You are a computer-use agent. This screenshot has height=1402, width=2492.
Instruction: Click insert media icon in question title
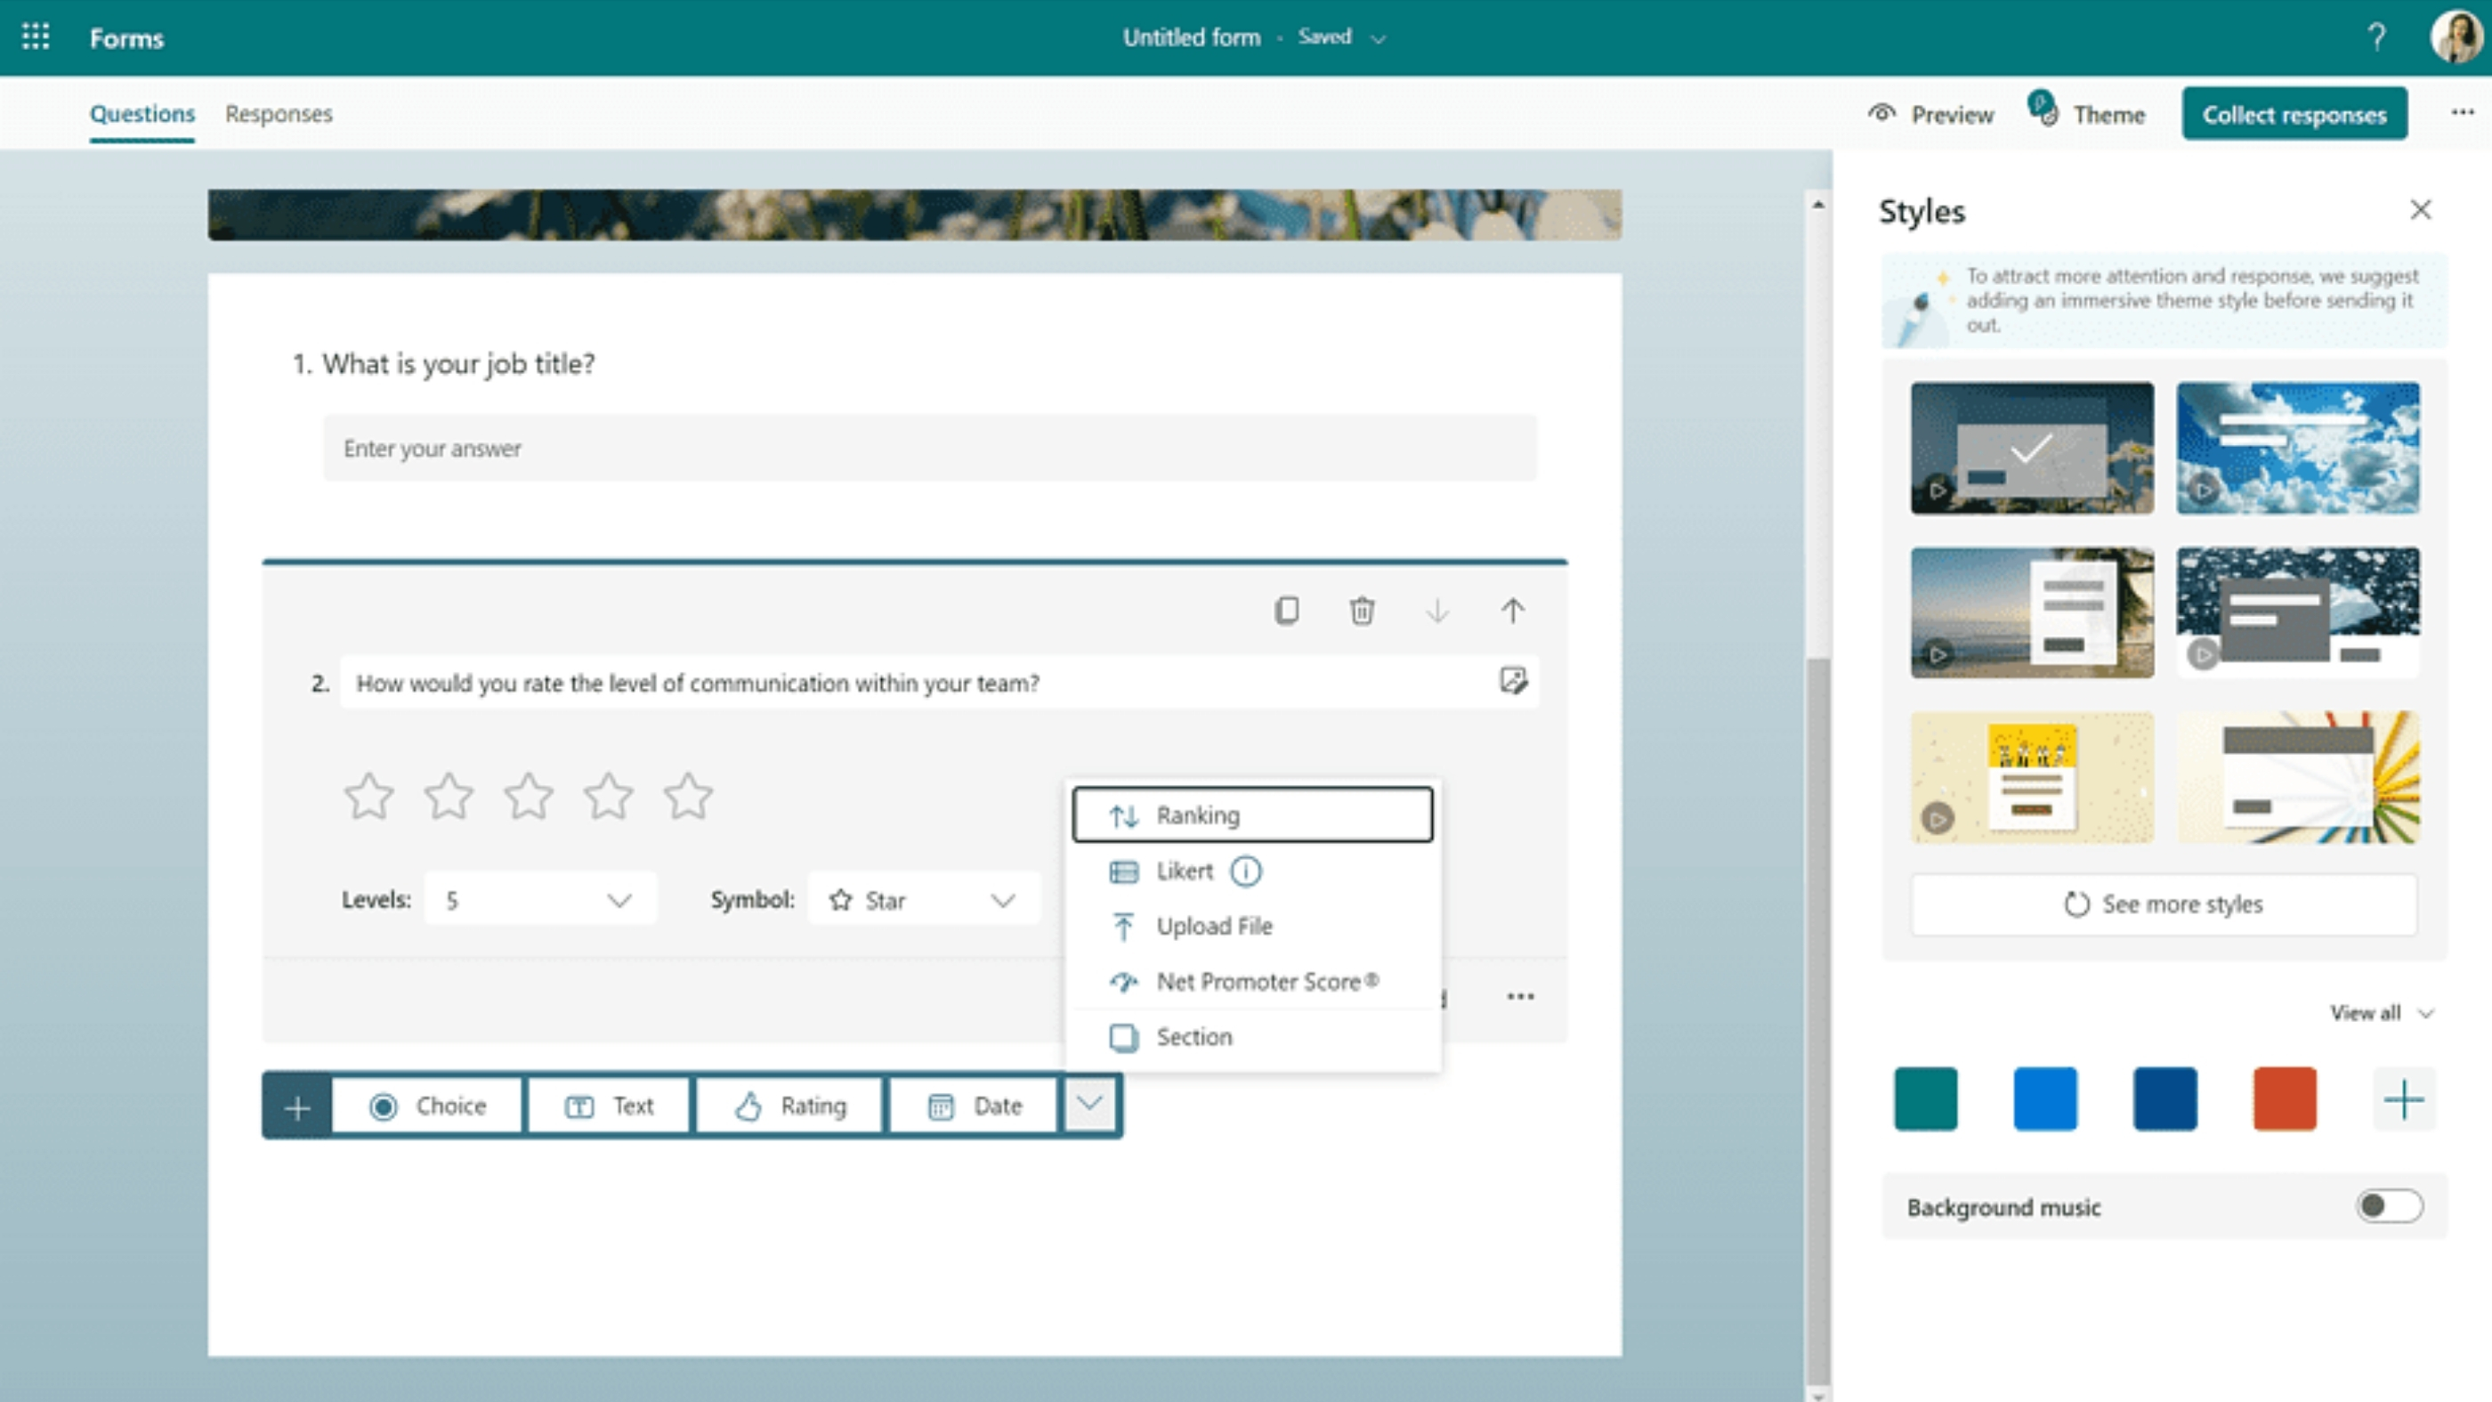coord(1513,681)
